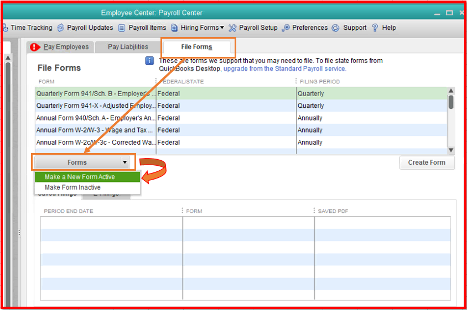The image size is (467, 310).
Task: Click the forms list scrollbar thumb
Action: tap(451, 102)
